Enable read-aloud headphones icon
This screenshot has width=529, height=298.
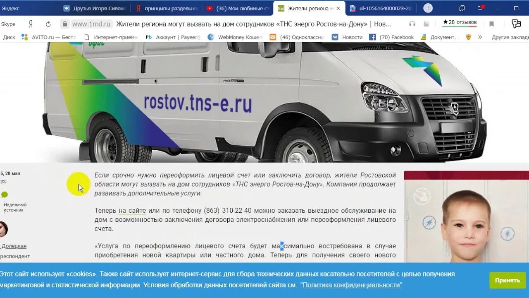tap(412, 24)
